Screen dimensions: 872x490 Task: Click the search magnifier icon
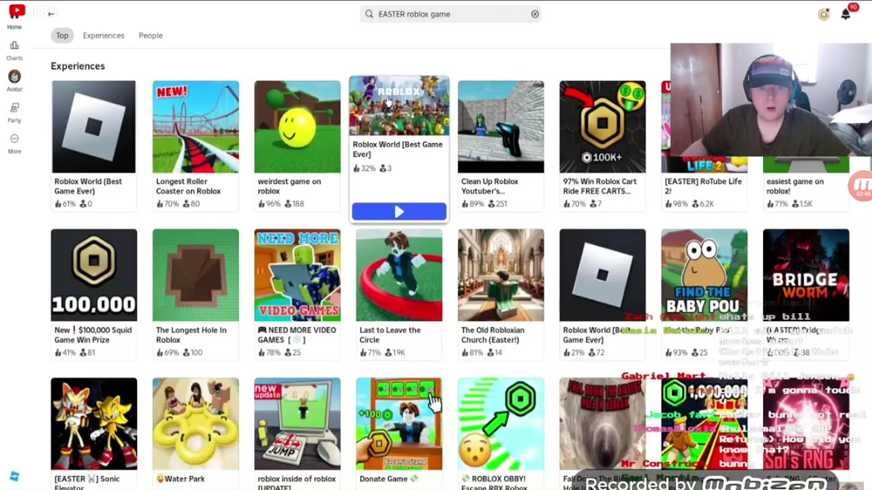coord(369,14)
